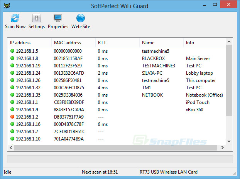Select the SILVIA-PC name cell

pos(152,73)
